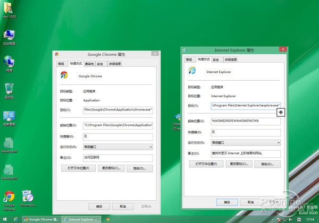Expand the 运行方式 dropdown in the IE dialog
The image size is (319, 223).
tap(246, 143)
